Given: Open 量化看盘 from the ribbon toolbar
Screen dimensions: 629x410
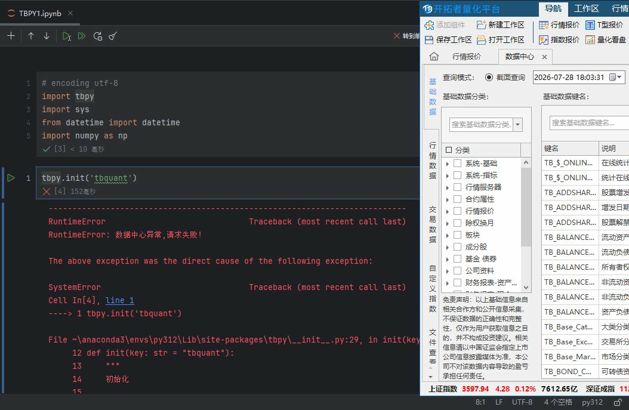Looking at the screenshot, I should coord(606,40).
